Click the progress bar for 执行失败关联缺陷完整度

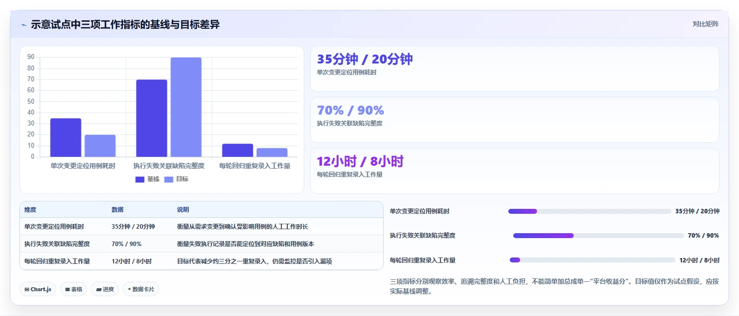tap(599, 236)
